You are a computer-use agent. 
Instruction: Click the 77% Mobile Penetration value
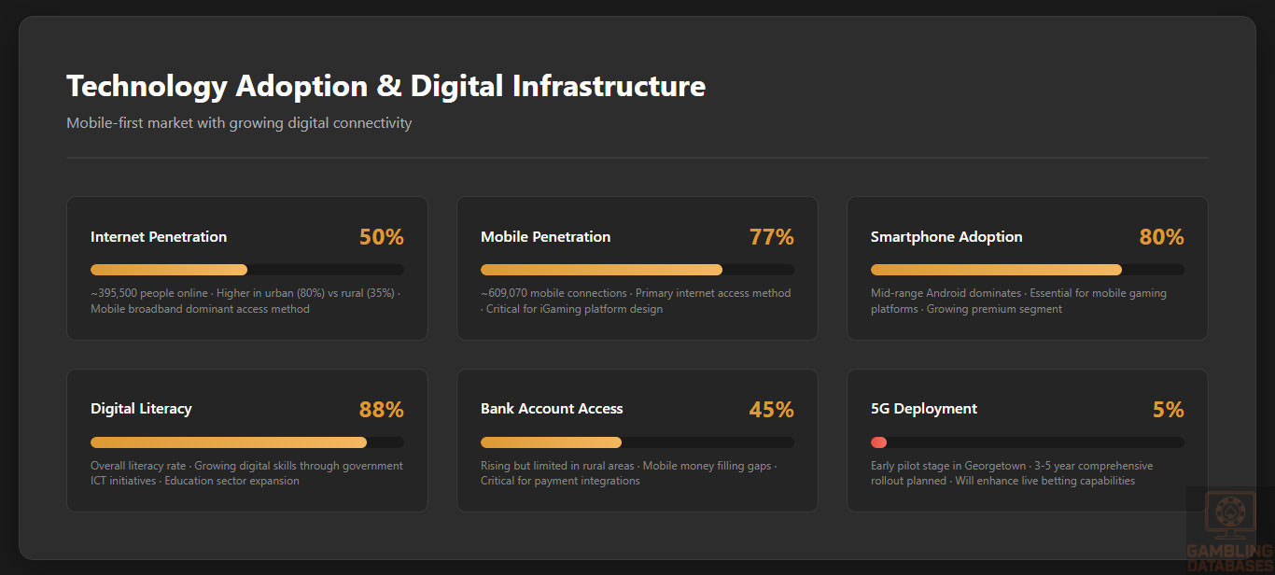click(x=772, y=237)
